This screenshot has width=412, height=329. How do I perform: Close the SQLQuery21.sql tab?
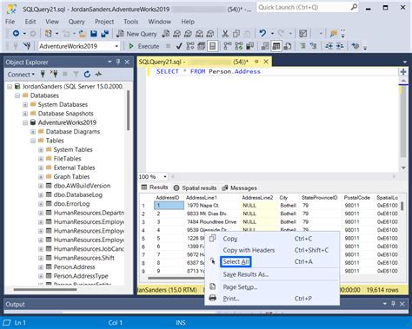[266, 62]
